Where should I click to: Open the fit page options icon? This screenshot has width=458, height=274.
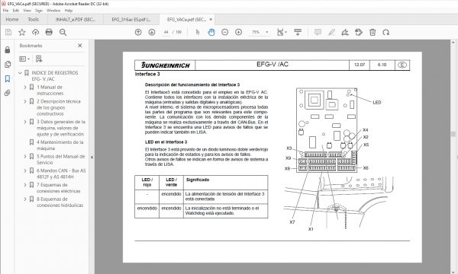click(x=282, y=32)
